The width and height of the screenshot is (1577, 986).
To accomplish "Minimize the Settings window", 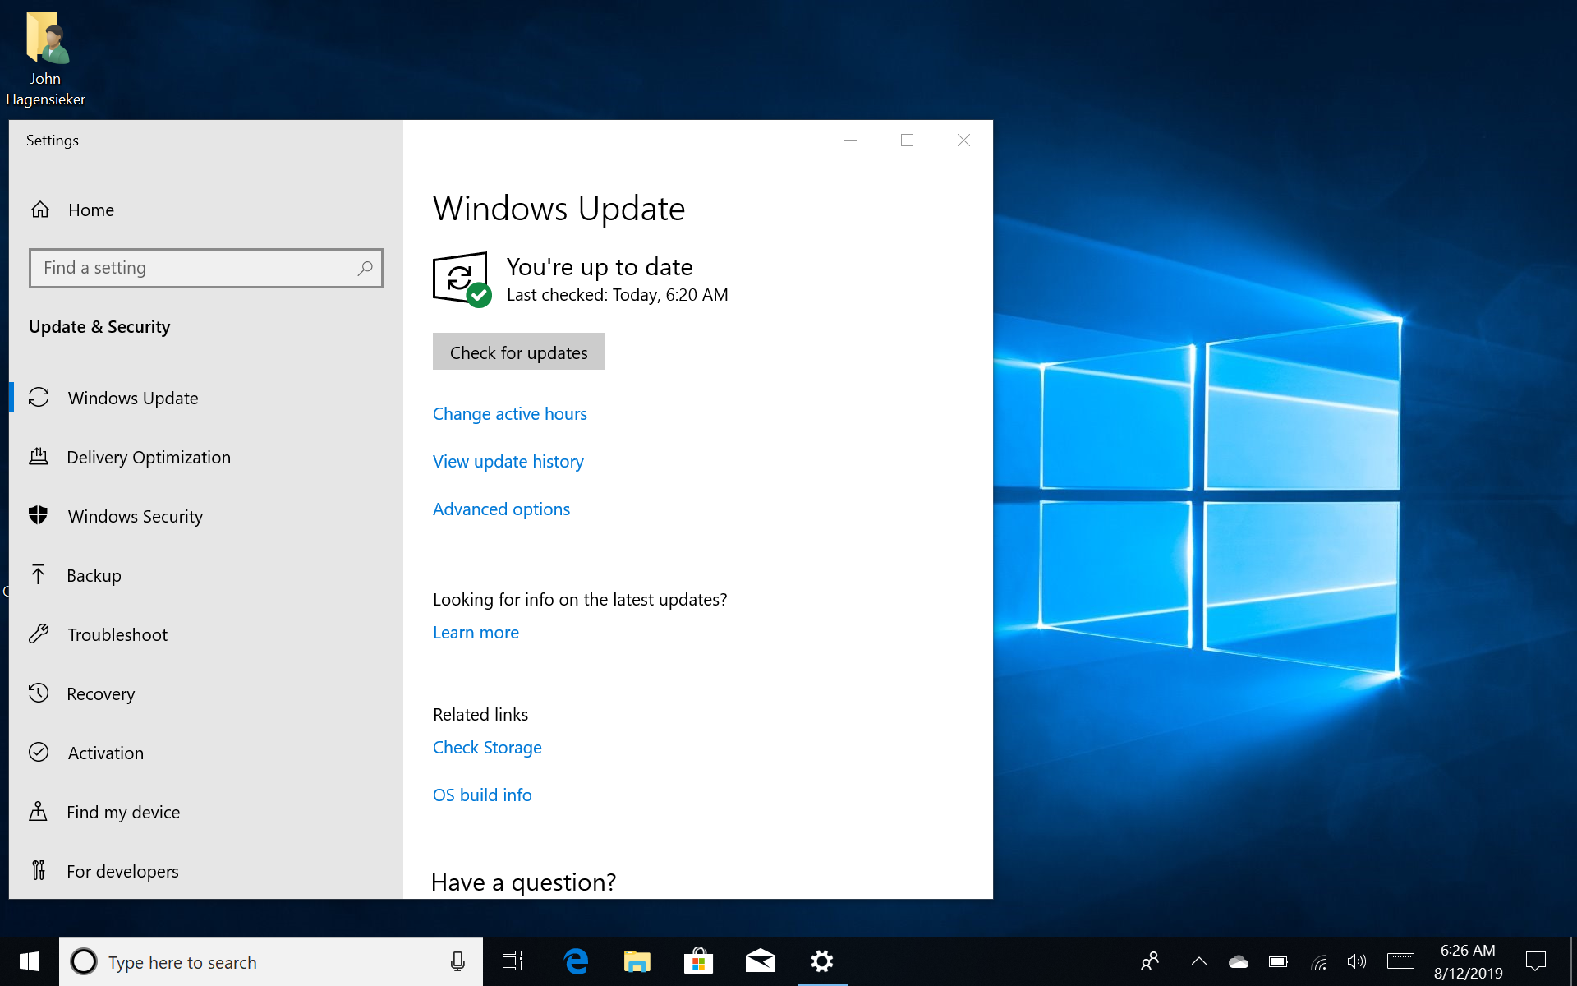I will pos(850,141).
